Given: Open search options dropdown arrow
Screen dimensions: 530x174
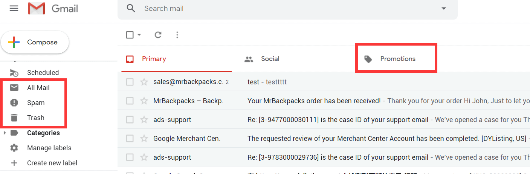Looking at the screenshot, I should pos(444,8).
